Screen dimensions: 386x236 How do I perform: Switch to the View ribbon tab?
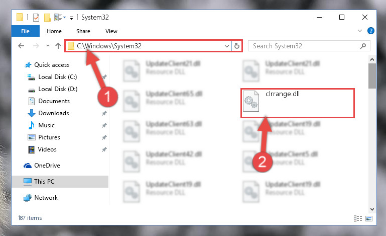pos(111,31)
